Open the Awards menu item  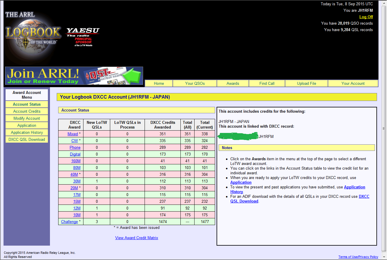point(233,83)
